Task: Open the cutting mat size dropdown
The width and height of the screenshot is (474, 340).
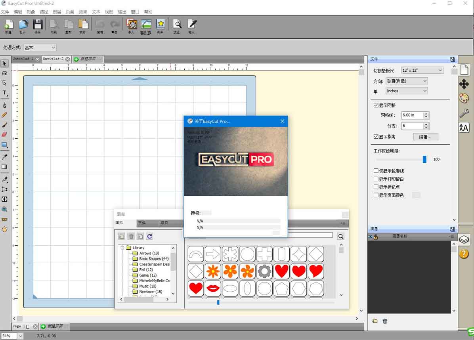Action: coord(422,71)
